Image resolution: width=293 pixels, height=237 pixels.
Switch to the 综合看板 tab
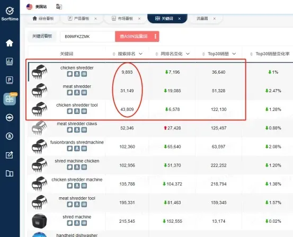(x=43, y=19)
